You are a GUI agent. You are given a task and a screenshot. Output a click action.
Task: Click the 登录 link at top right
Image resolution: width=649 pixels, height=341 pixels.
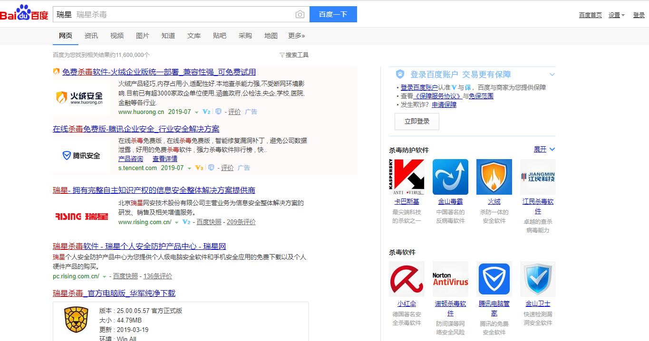click(x=639, y=15)
